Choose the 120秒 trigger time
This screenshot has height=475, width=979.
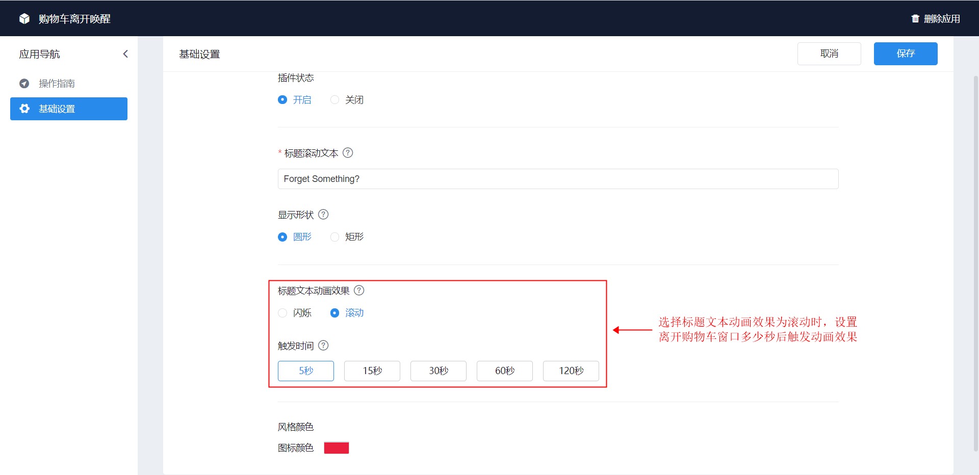pos(571,371)
